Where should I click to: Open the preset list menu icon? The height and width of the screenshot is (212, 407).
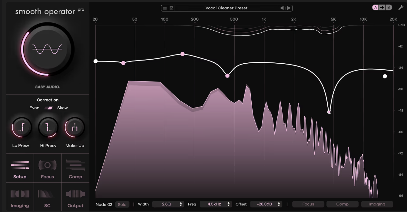click(x=165, y=8)
